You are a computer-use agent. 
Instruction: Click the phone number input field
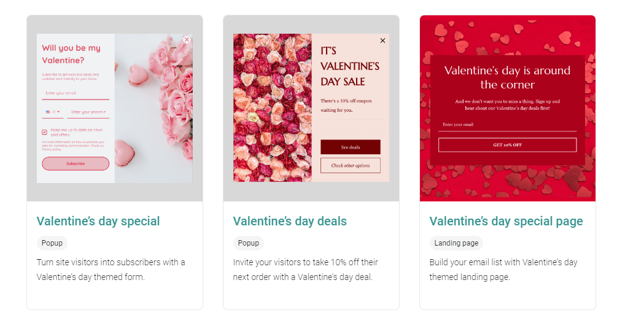[x=88, y=112]
